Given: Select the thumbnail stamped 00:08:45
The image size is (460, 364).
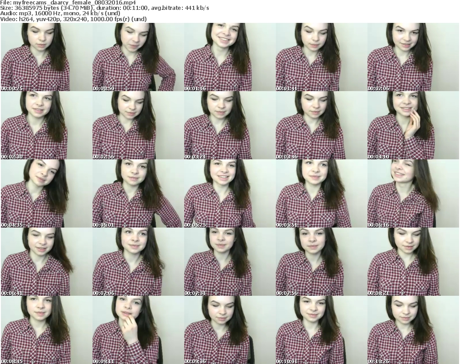Looking at the screenshot, I should click(46, 330).
